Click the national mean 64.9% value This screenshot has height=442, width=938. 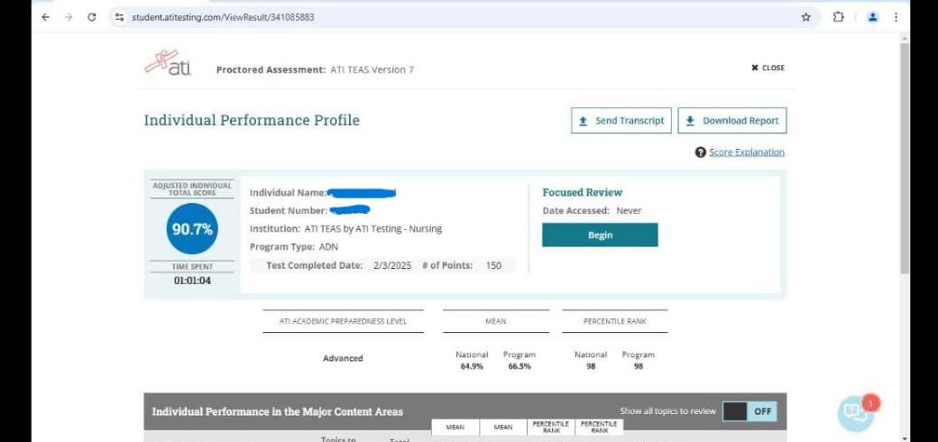point(472,366)
